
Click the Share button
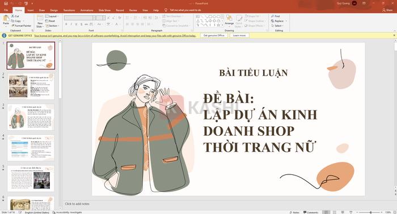[x=387, y=10]
